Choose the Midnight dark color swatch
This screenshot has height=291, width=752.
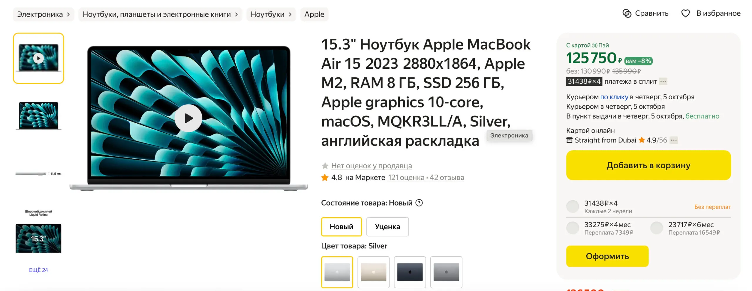pos(410,272)
